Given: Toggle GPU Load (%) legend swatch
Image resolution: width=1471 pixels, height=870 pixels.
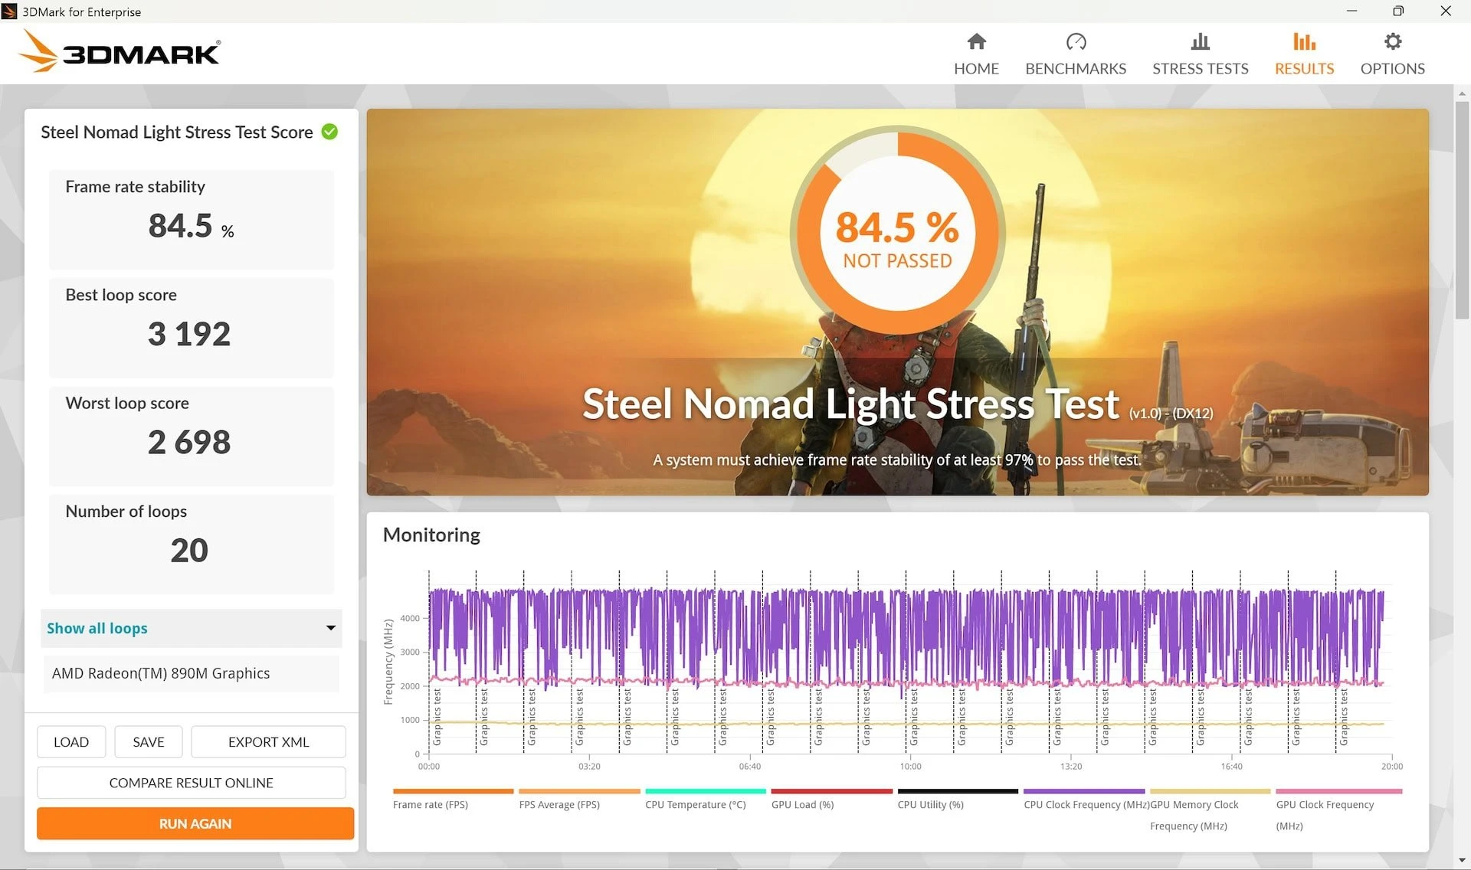Looking at the screenshot, I should click(831, 791).
